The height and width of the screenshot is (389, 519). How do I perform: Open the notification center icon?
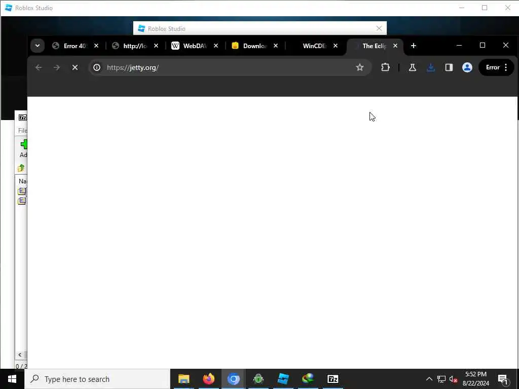point(503,379)
